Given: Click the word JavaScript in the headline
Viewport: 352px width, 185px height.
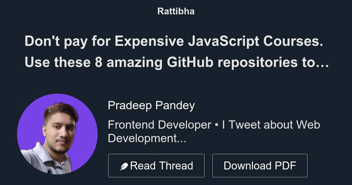Looking at the screenshot, I should click(223, 41).
